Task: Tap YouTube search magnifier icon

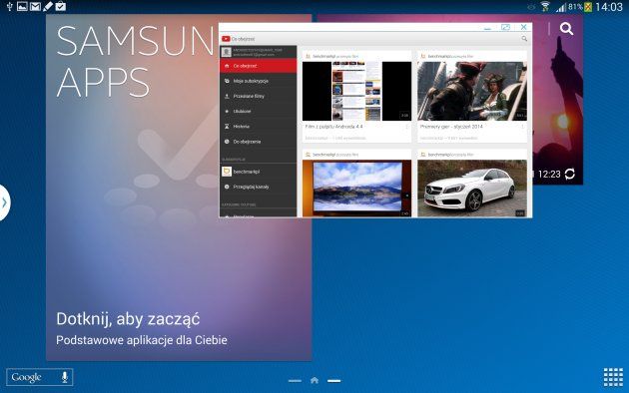Action: point(524,39)
